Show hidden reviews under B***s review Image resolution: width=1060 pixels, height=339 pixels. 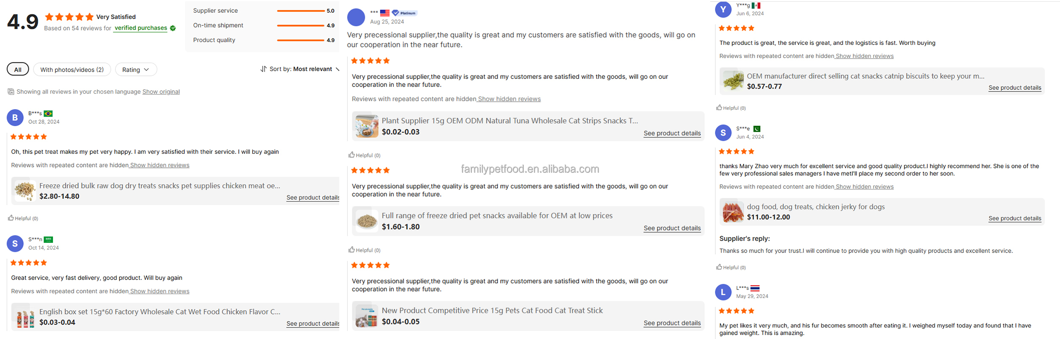(x=159, y=165)
